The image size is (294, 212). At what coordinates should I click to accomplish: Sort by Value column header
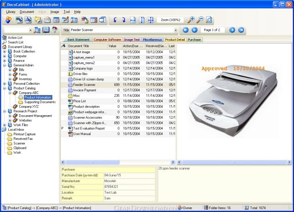pyautogui.click(x=114, y=46)
